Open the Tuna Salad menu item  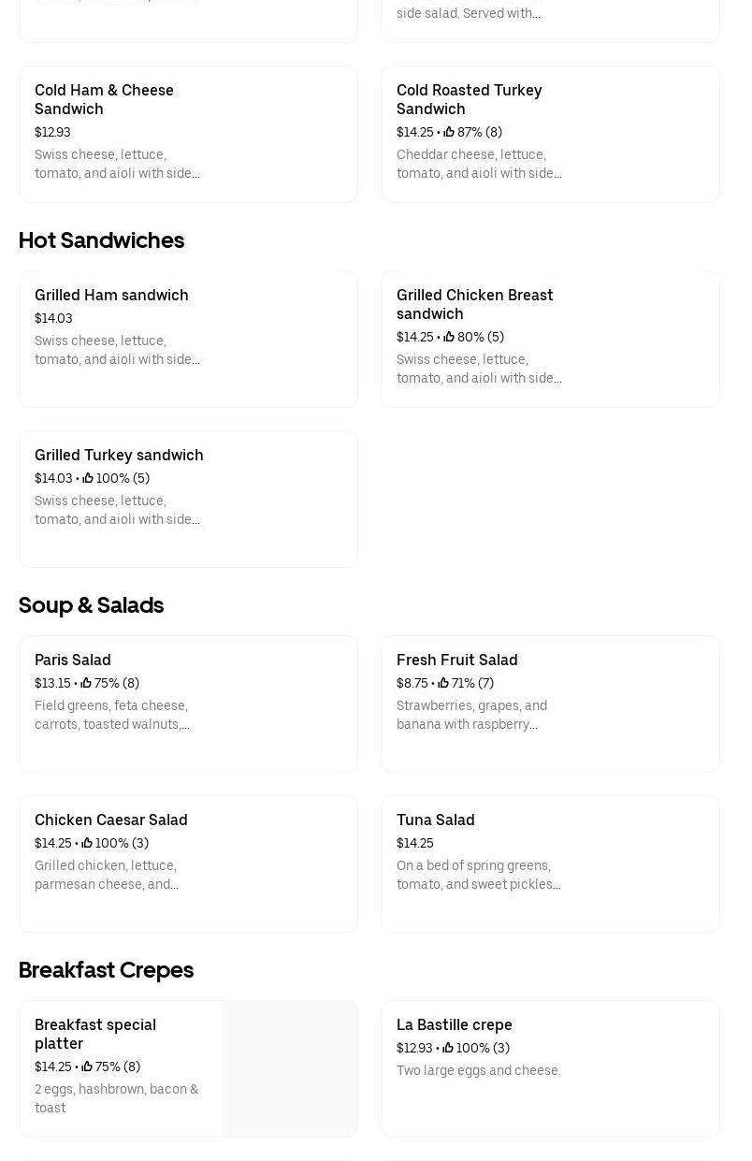click(x=550, y=863)
